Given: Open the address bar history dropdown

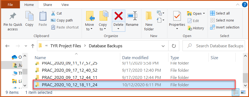Looking at the screenshot, I should [x=163, y=46].
